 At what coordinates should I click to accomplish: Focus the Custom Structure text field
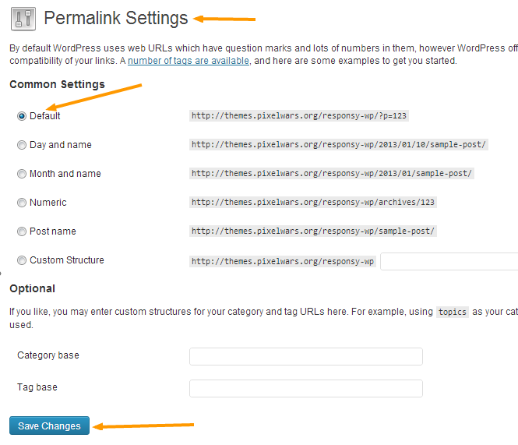pyautogui.click(x=449, y=261)
